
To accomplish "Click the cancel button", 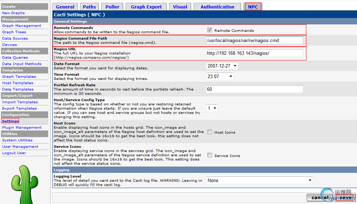I will (320, 198).
